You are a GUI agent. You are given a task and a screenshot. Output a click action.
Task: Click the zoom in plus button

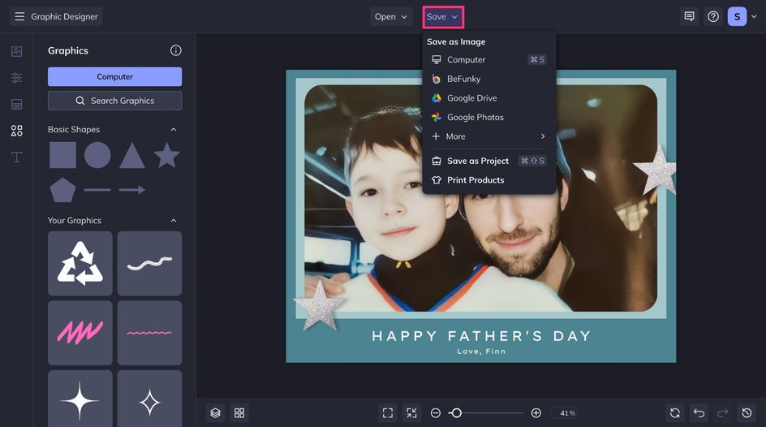point(536,413)
